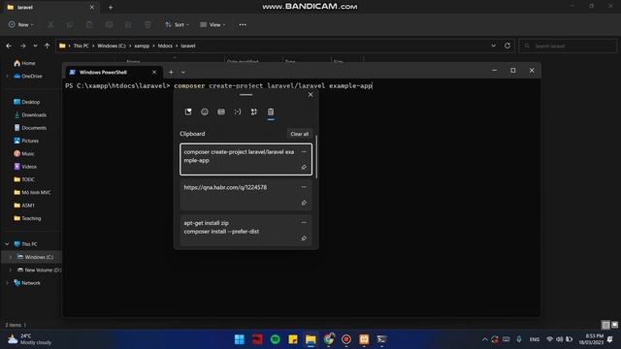Open Pictures in the navigation pane
Screen dimensions: 621x349
click(x=26, y=141)
